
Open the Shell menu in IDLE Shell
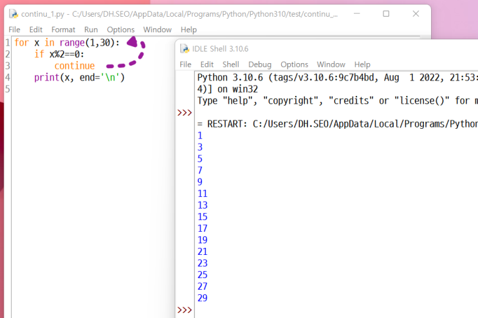(x=230, y=64)
